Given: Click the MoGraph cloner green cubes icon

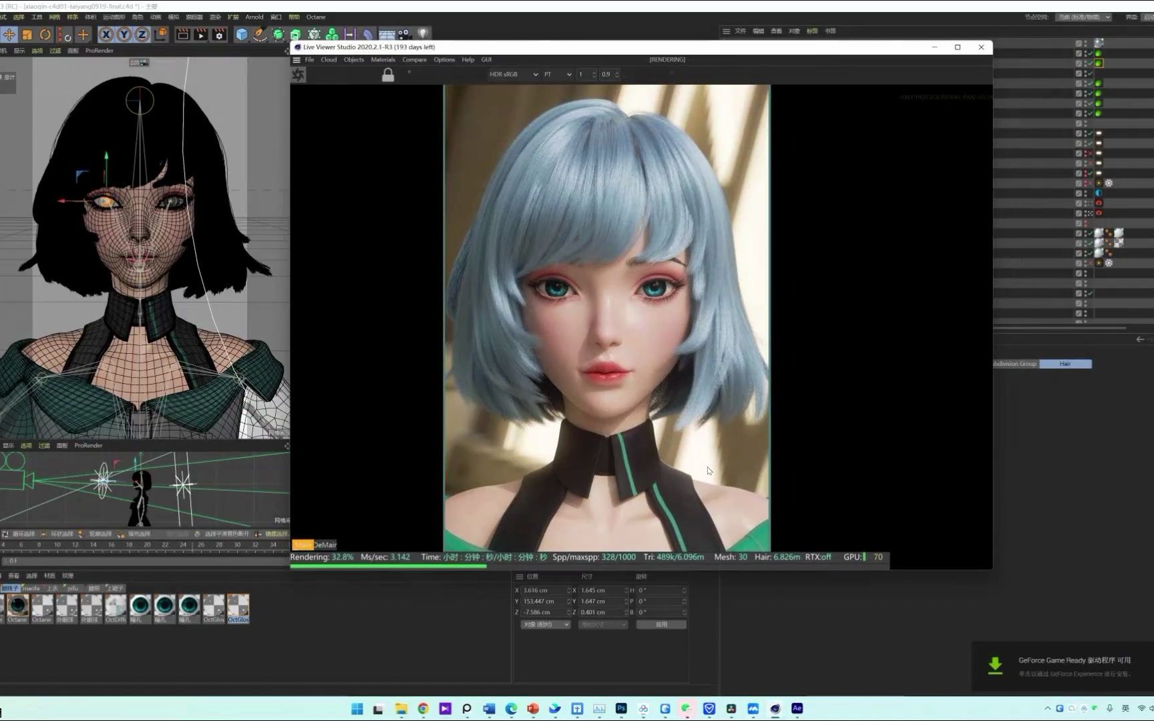Looking at the screenshot, I should pyautogui.click(x=332, y=35).
